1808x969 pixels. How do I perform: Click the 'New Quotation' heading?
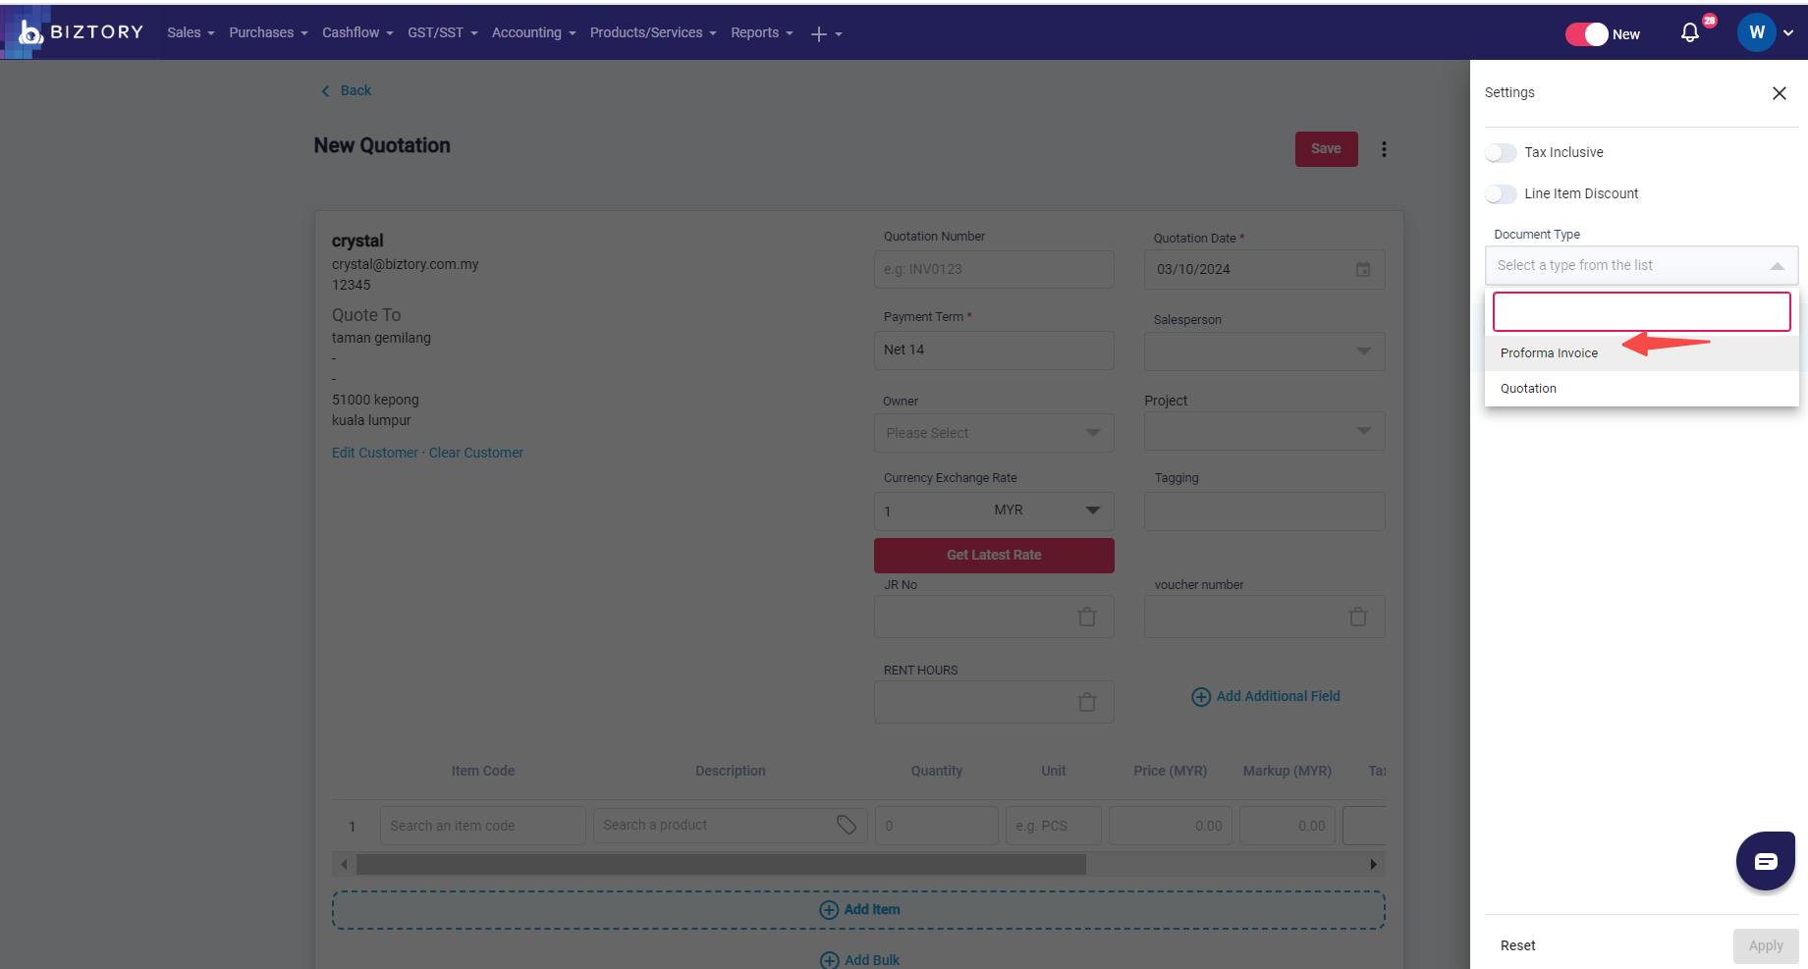(382, 146)
